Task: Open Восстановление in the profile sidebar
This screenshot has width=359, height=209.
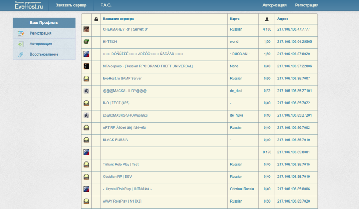Action: point(44,54)
